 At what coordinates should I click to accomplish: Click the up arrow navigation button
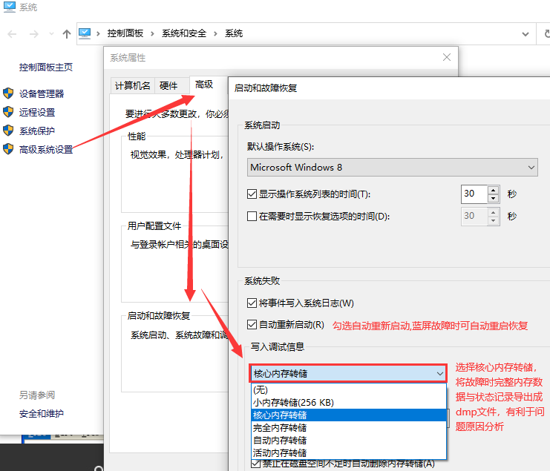pyautogui.click(x=67, y=33)
